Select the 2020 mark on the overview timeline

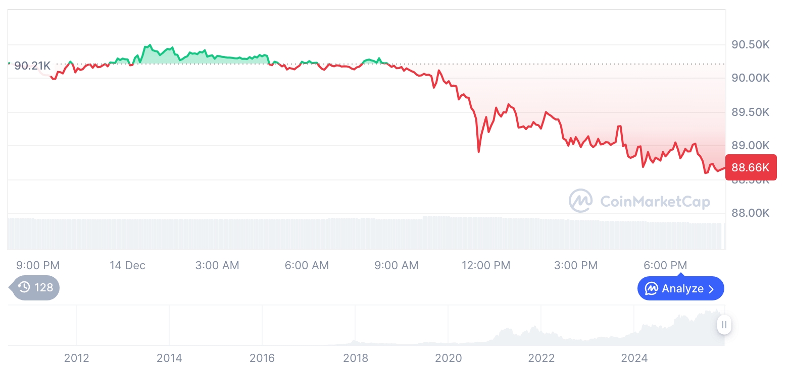449,358
